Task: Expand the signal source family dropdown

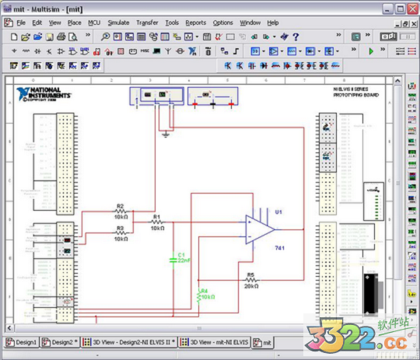Action: tap(300, 51)
